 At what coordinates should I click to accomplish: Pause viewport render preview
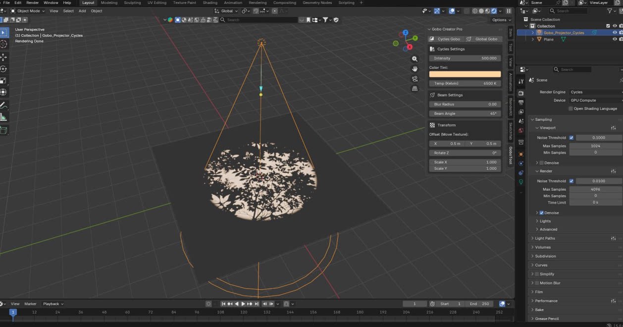coord(508,11)
